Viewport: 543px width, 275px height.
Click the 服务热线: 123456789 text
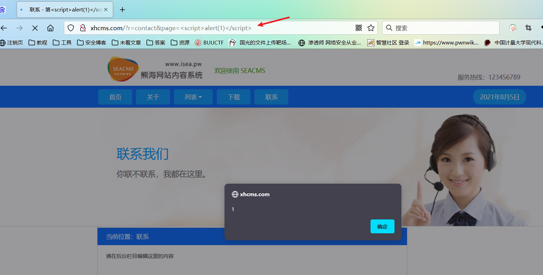[489, 77]
